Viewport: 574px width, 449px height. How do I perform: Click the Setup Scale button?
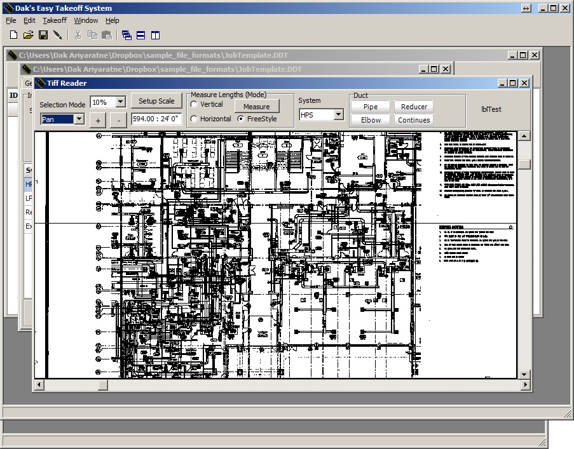(156, 101)
